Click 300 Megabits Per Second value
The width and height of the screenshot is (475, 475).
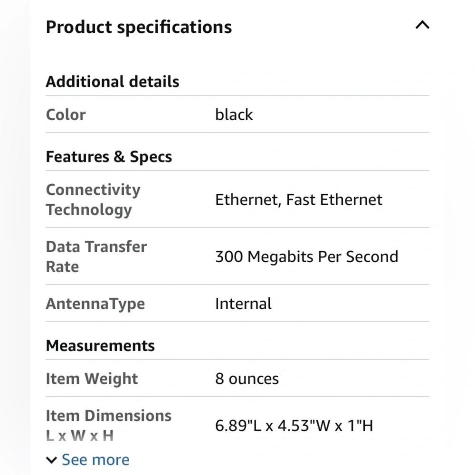(x=307, y=256)
